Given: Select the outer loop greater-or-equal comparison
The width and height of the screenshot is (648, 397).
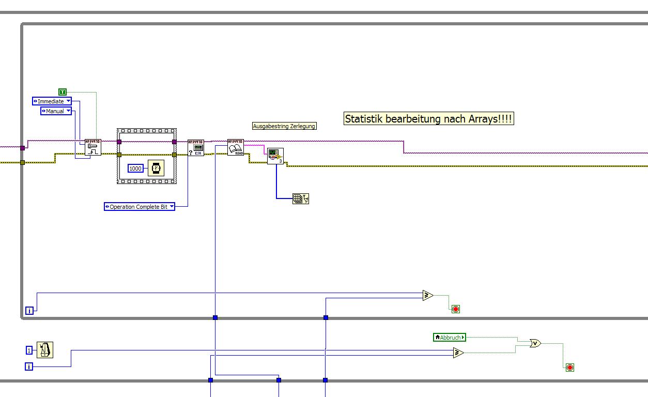Looking at the screenshot, I should (458, 353).
